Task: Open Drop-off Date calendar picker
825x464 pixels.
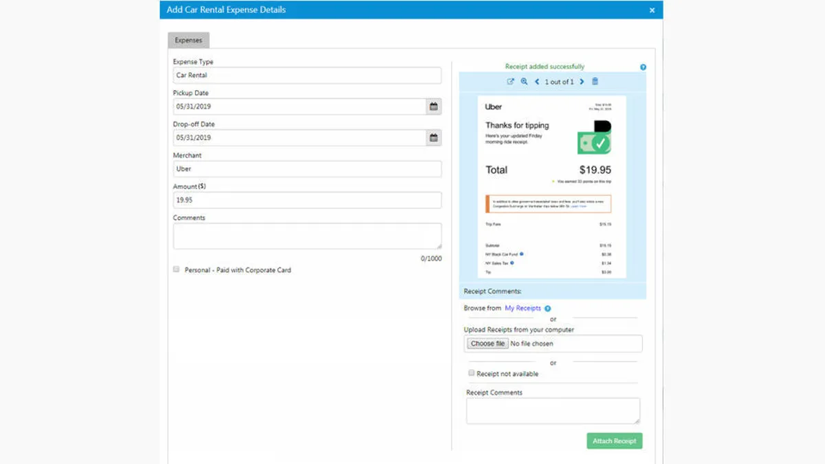Action: (x=434, y=137)
